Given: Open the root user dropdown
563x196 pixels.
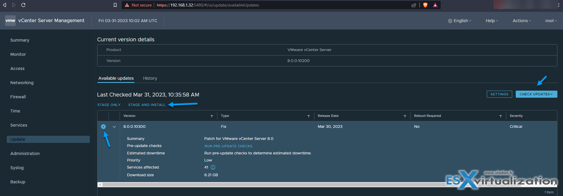Looking at the screenshot, I should (551, 21).
